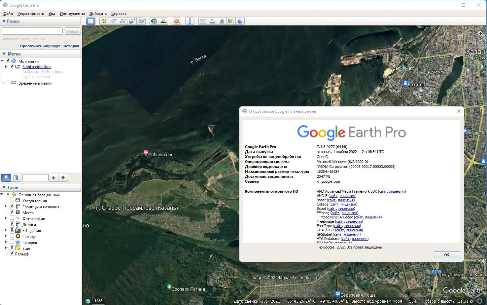Click inside the Поиск search field
The image size is (487, 305).
coord(32,31)
